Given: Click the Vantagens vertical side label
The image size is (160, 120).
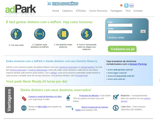Looking at the screenshot, I should tap(9, 100).
